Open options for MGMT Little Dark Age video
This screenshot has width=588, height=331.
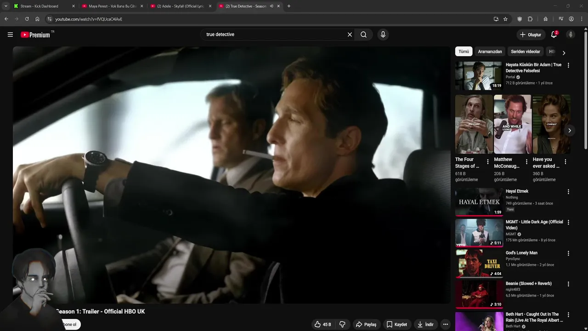click(568, 223)
